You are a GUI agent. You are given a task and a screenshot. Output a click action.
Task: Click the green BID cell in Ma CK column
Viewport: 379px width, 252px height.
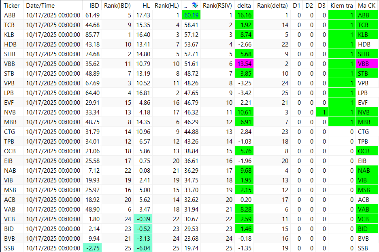tap(367, 229)
